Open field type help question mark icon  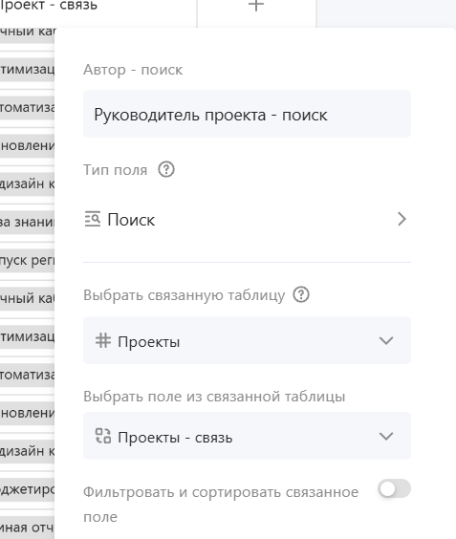166,169
